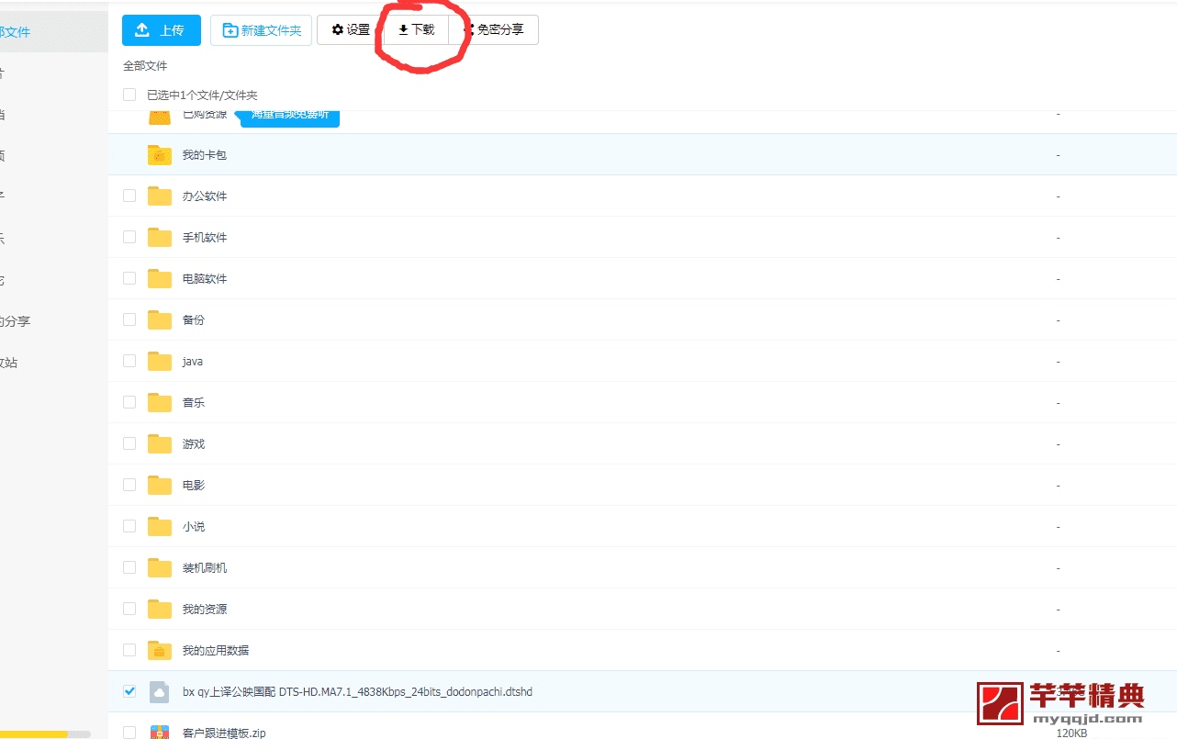
Task: Open the 我的应用数据 folder name
Action: (215, 651)
